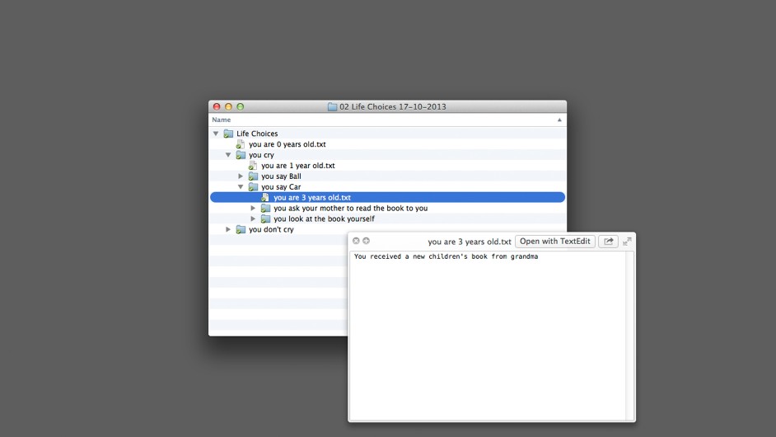
Task: Click the 'you say Ball' folder icon
Action: 253,176
